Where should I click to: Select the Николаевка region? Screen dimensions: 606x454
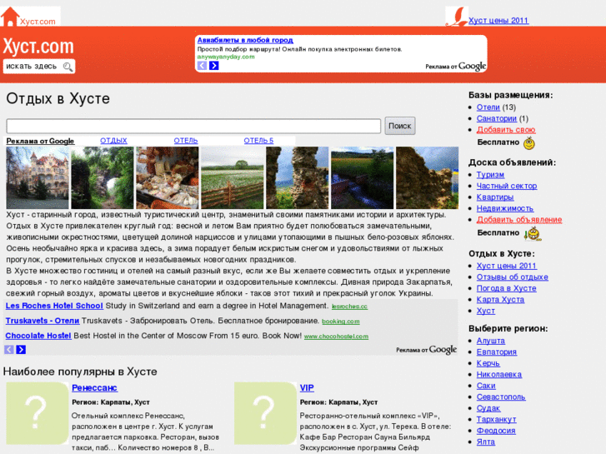click(499, 374)
